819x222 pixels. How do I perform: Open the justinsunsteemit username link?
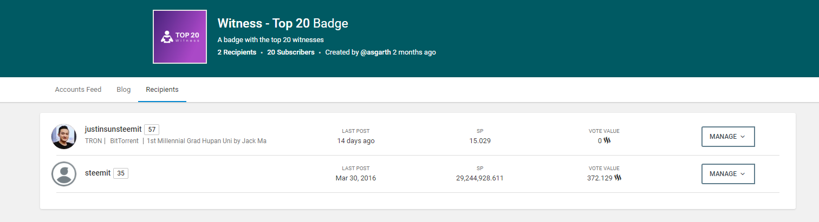point(113,130)
